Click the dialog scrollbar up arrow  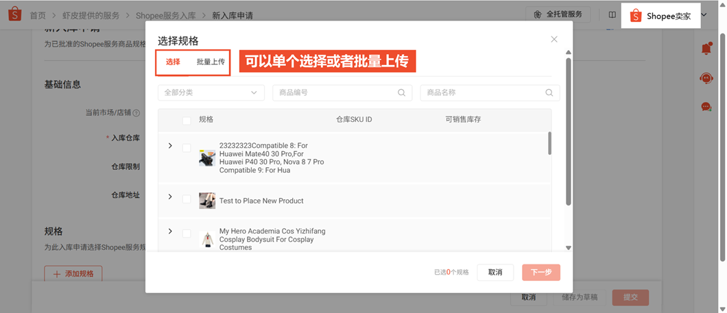(569, 52)
